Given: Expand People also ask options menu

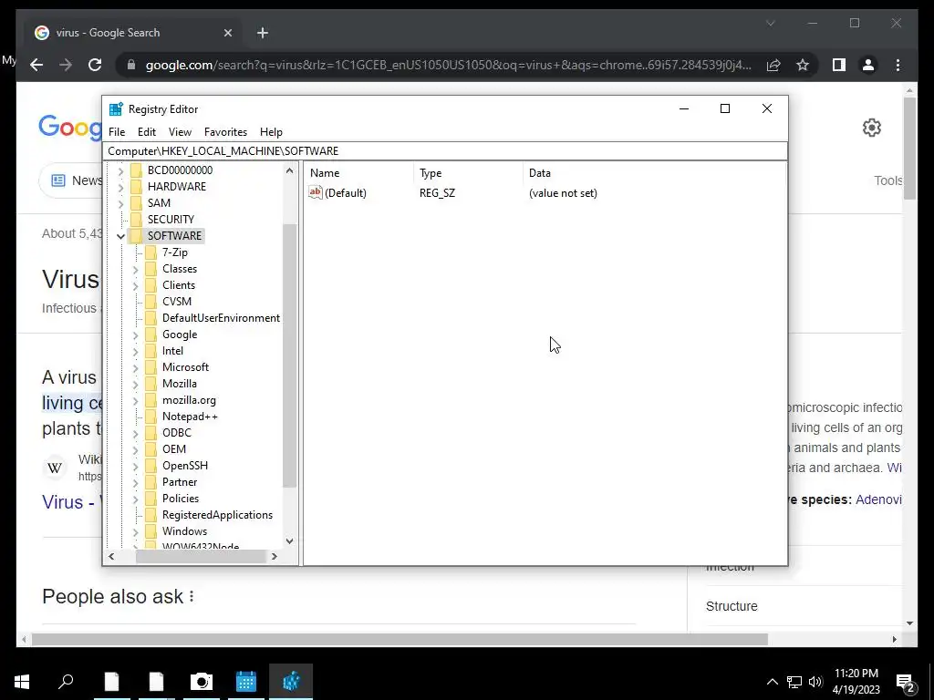Looking at the screenshot, I should click(x=192, y=596).
